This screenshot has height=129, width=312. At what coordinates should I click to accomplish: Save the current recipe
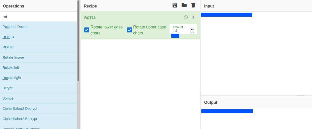pos(175,5)
